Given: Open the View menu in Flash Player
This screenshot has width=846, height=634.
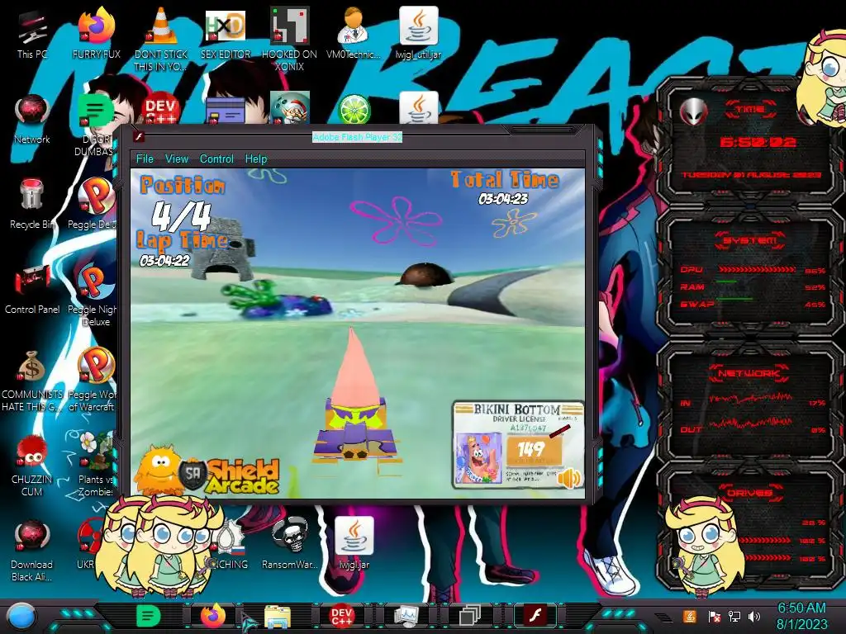Looking at the screenshot, I should coord(177,158).
